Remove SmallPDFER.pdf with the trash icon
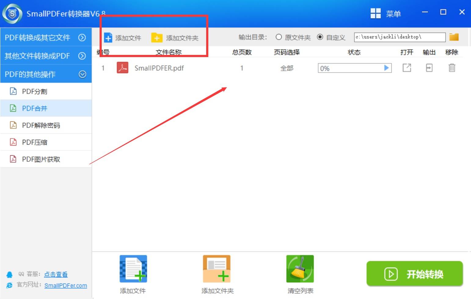This screenshot has width=471, height=299. click(x=452, y=68)
